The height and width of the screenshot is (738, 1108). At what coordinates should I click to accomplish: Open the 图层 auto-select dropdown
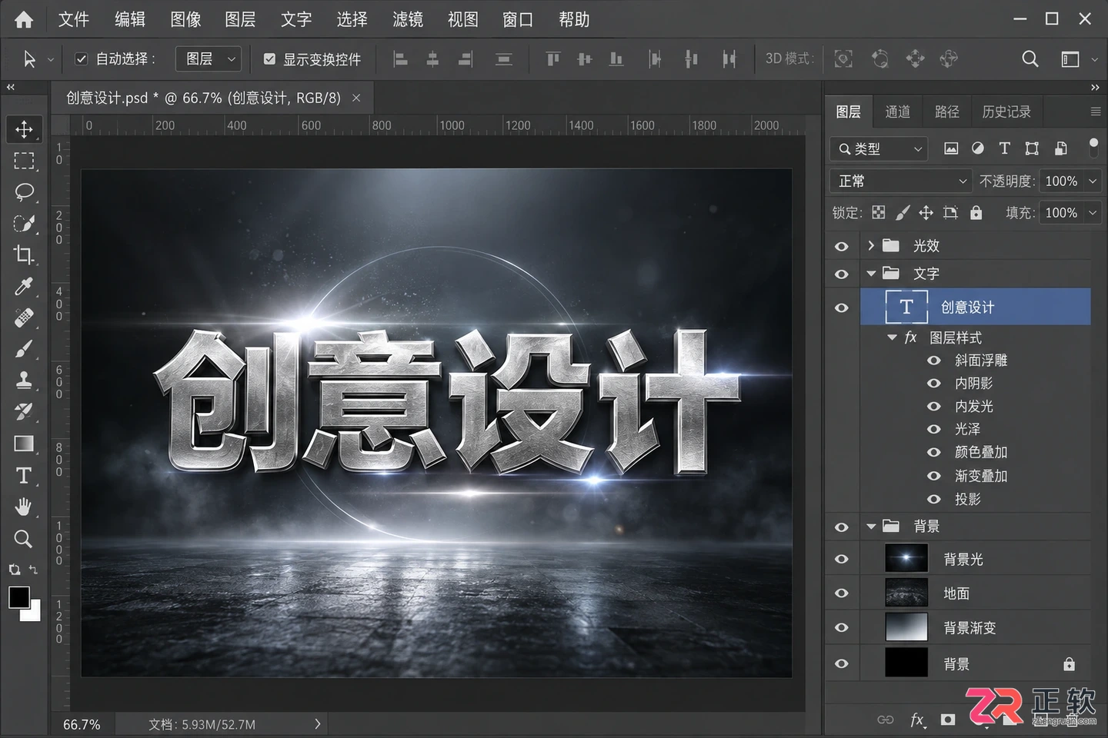pos(209,58)
